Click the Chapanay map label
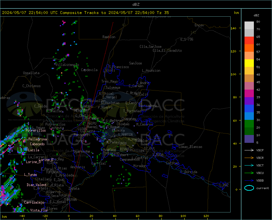The height and width of the screenshot is (220, 272). (x=129, y=119)
